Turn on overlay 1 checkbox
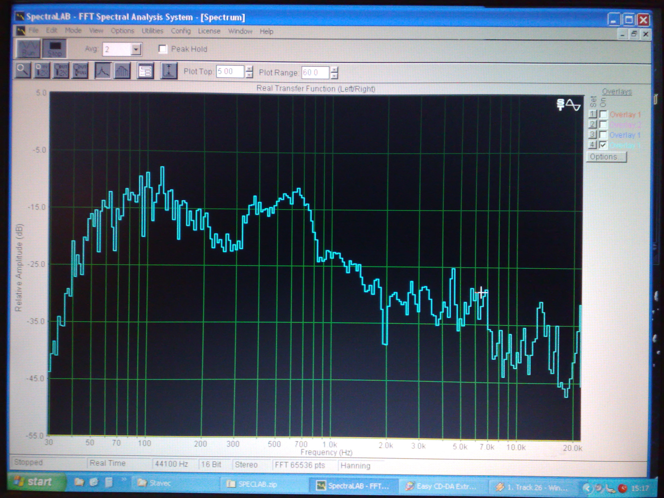This screenshot has height=498, width=664. [x=603, y=114]
